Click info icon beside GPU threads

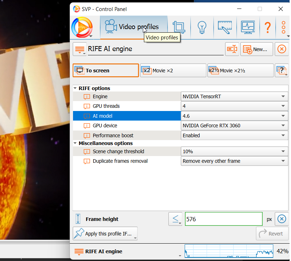(x=87, y=106)
